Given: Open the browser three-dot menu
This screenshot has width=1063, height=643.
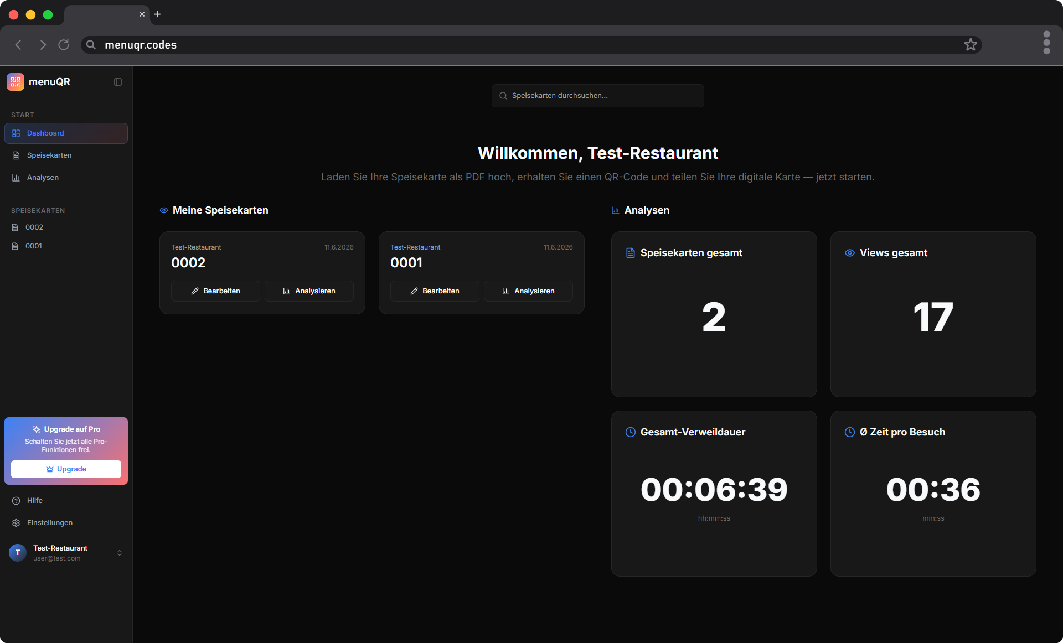Looking at the screenshot, I should 1046,43.
